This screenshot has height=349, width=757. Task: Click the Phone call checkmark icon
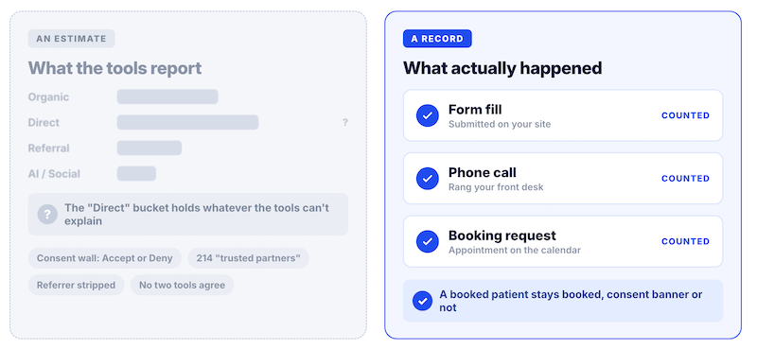[x=428, y=179]
